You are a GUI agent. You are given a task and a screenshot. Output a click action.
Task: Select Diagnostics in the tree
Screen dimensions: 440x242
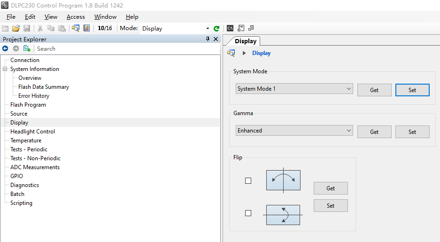(x=25, y=185)
